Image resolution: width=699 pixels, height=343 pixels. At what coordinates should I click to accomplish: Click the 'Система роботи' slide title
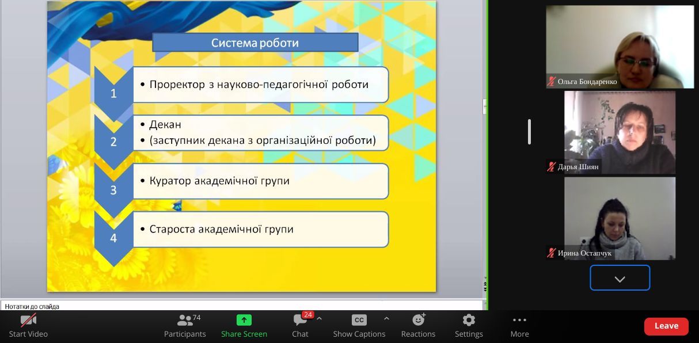(255, 43)
